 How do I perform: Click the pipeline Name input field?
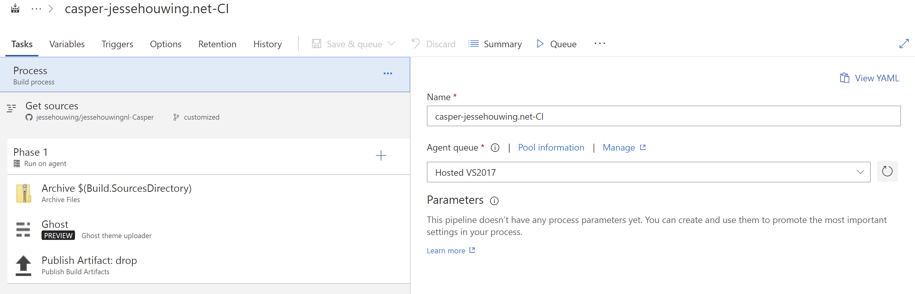tap(663, 116)
